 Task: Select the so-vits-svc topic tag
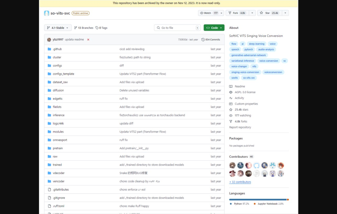click(x=249, y=78)
